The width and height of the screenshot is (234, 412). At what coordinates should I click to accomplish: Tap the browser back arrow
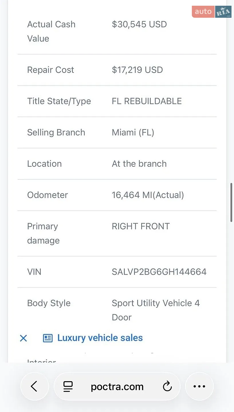point(34,386)
